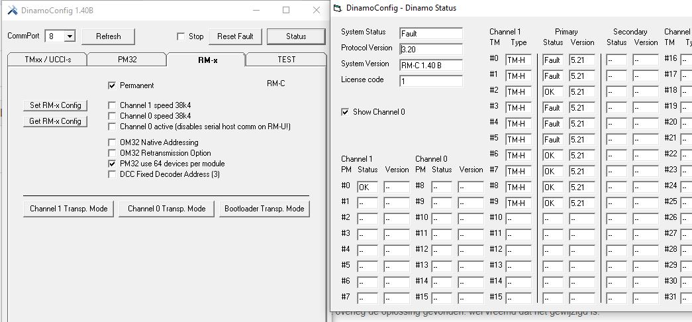Screen dimensions: 692x322
Task: Enable the Stop checkbox
Action: 181,36
